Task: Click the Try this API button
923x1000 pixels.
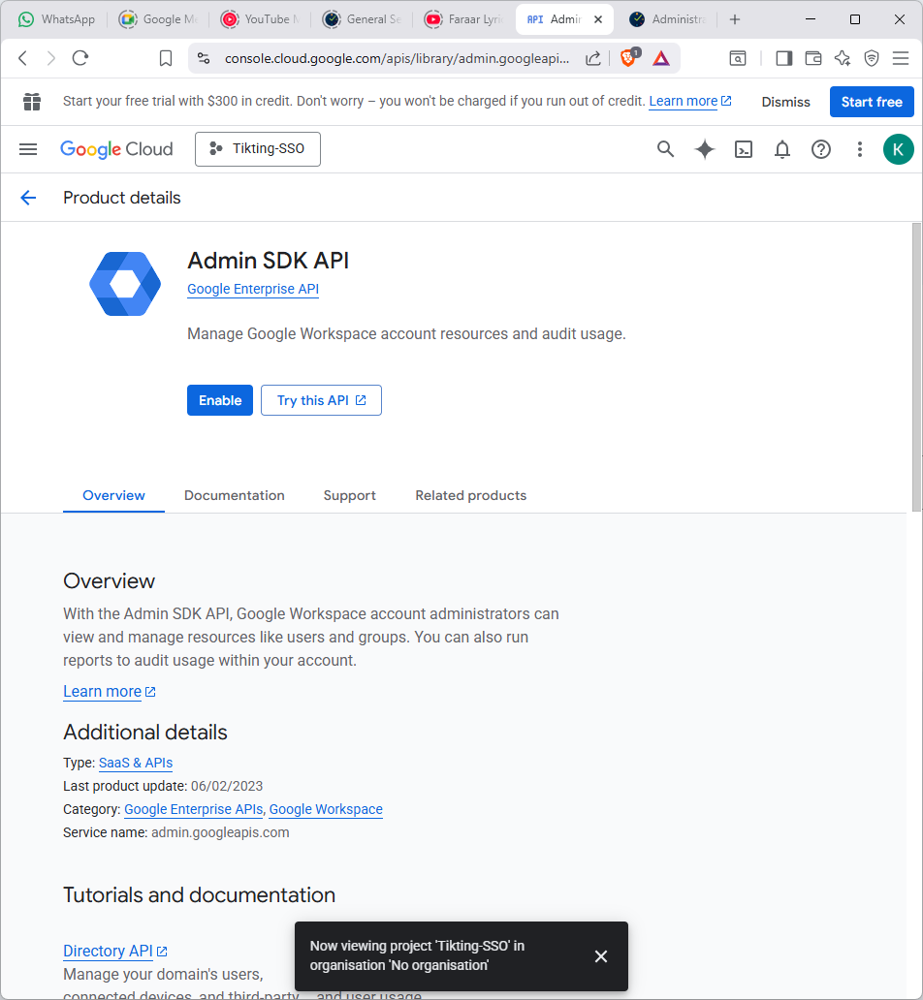Action: pos(321,400)
